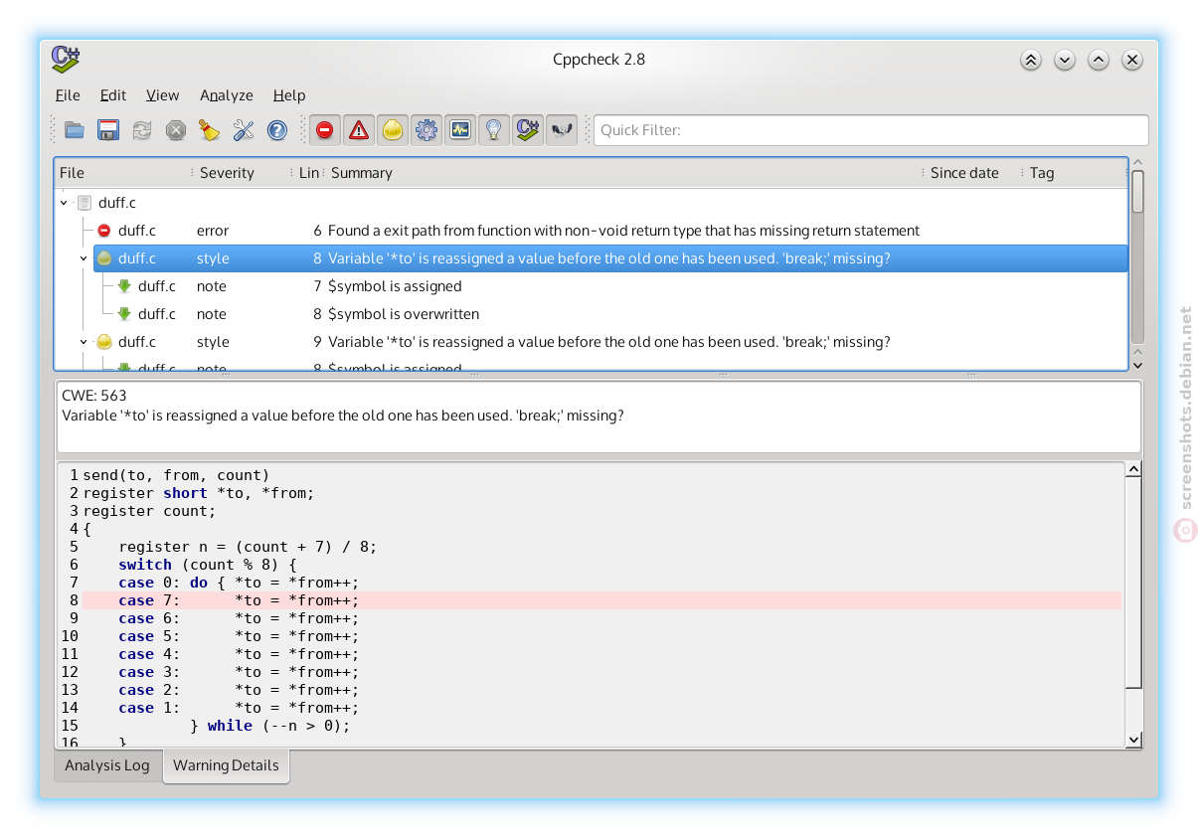Screen dimensions: 1198x838
Task: Open the Edit menu
Action: [113, 95]
